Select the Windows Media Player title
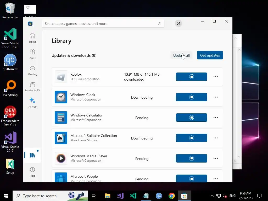This screenshot has height=201, width=268. pyautogui.click(x=89, y=156)
